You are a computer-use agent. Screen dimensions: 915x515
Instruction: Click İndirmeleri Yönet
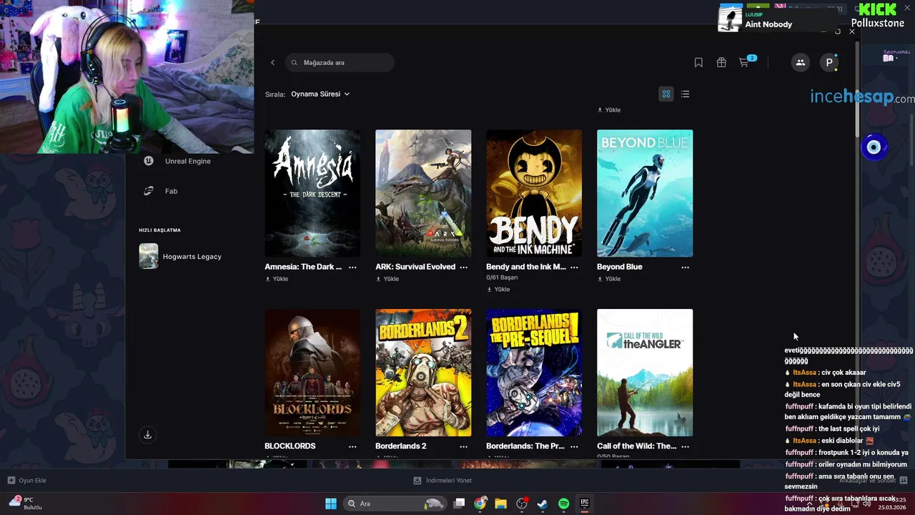pyautogui.click(x=442, y=481)
